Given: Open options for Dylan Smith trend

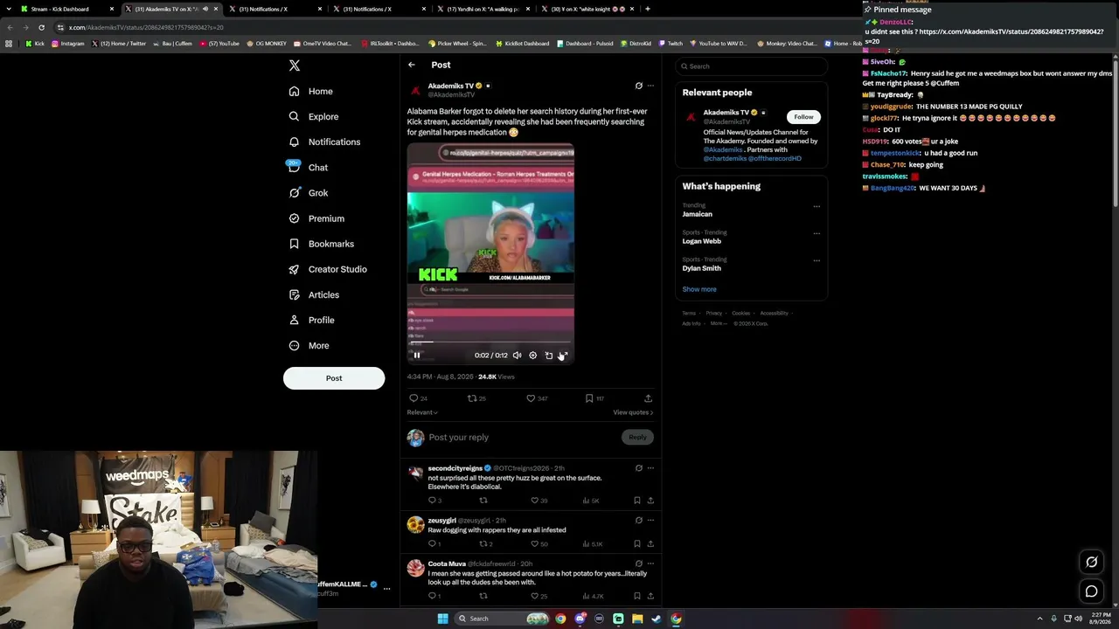Looking at the screenshot, I should (817, 260).
